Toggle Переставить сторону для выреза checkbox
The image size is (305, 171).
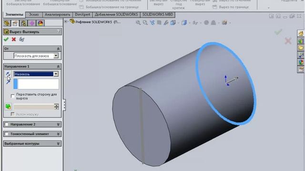coord(13,96)
